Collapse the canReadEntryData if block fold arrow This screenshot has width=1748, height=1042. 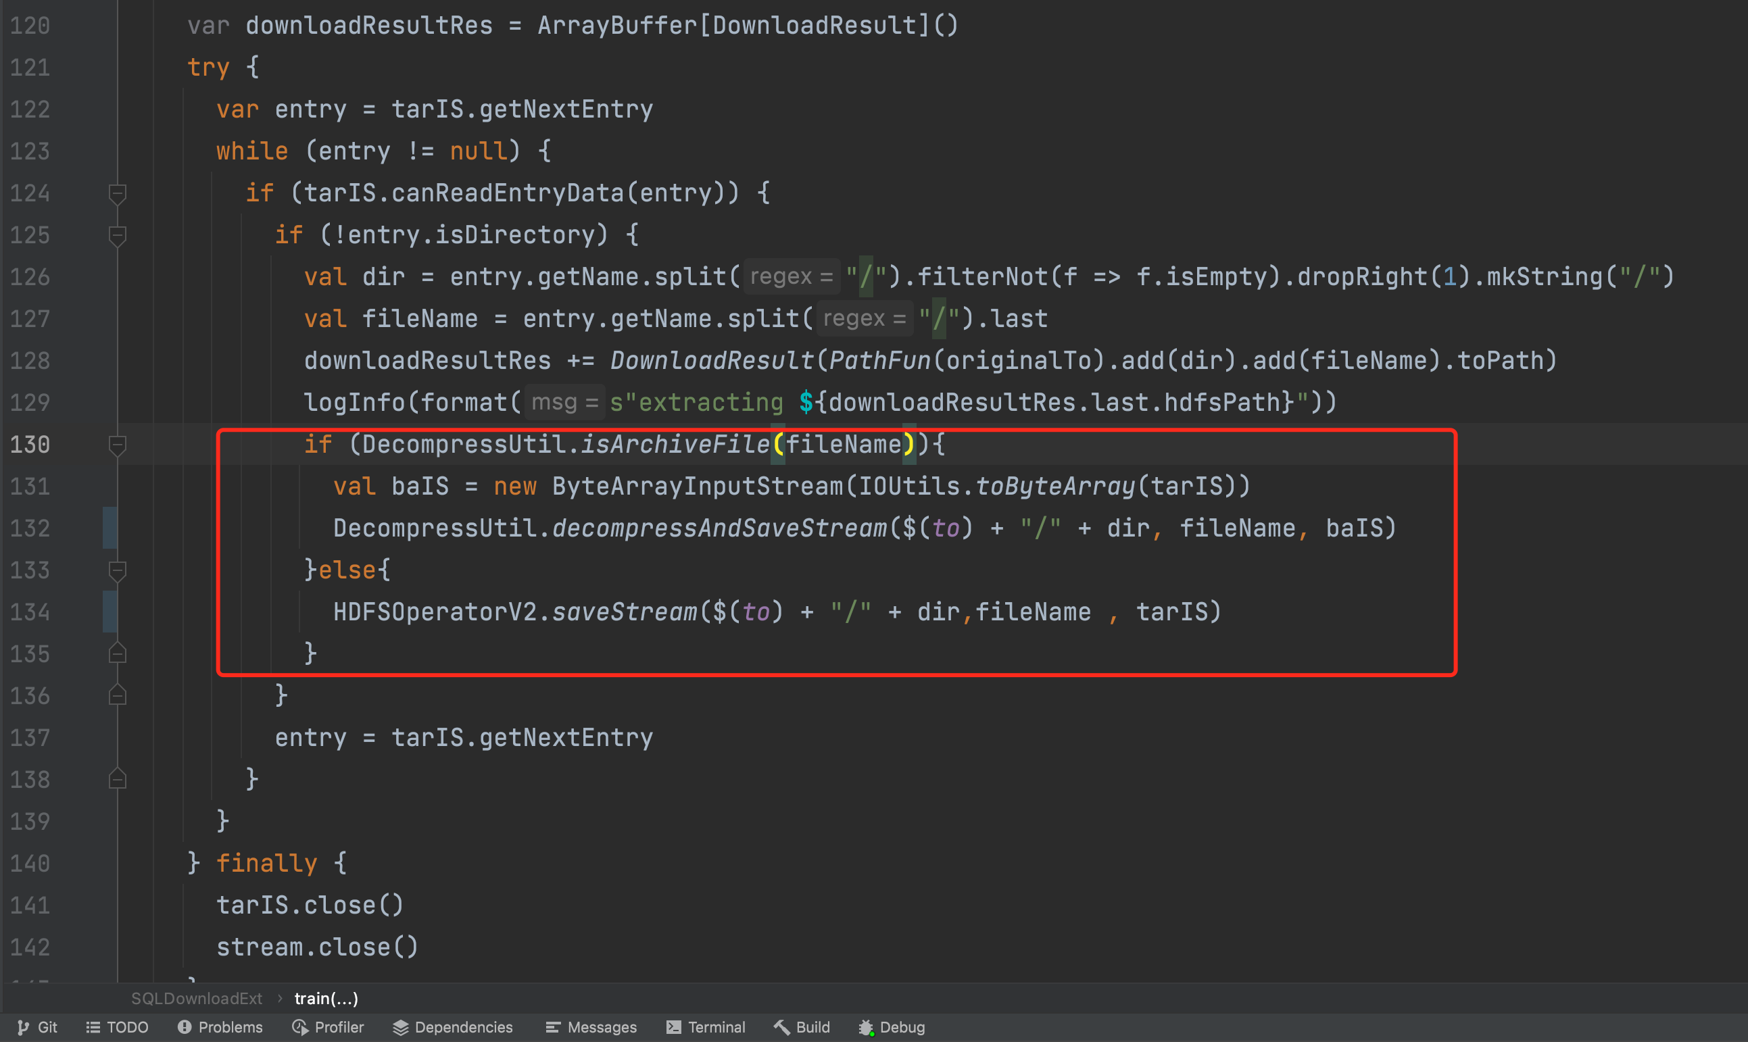point(118,194)
